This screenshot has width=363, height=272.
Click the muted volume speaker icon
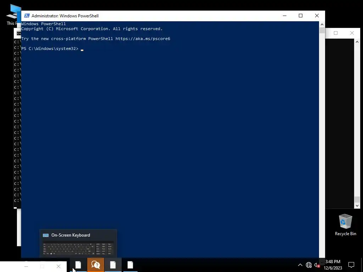317,265
